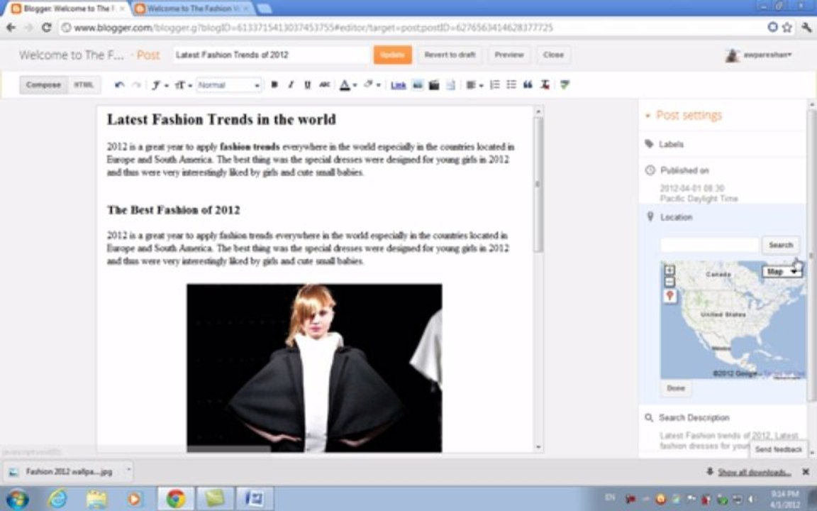The image size is (817, 511).
Task: Switch to HTML editing mode
Action: coord(84,85)
